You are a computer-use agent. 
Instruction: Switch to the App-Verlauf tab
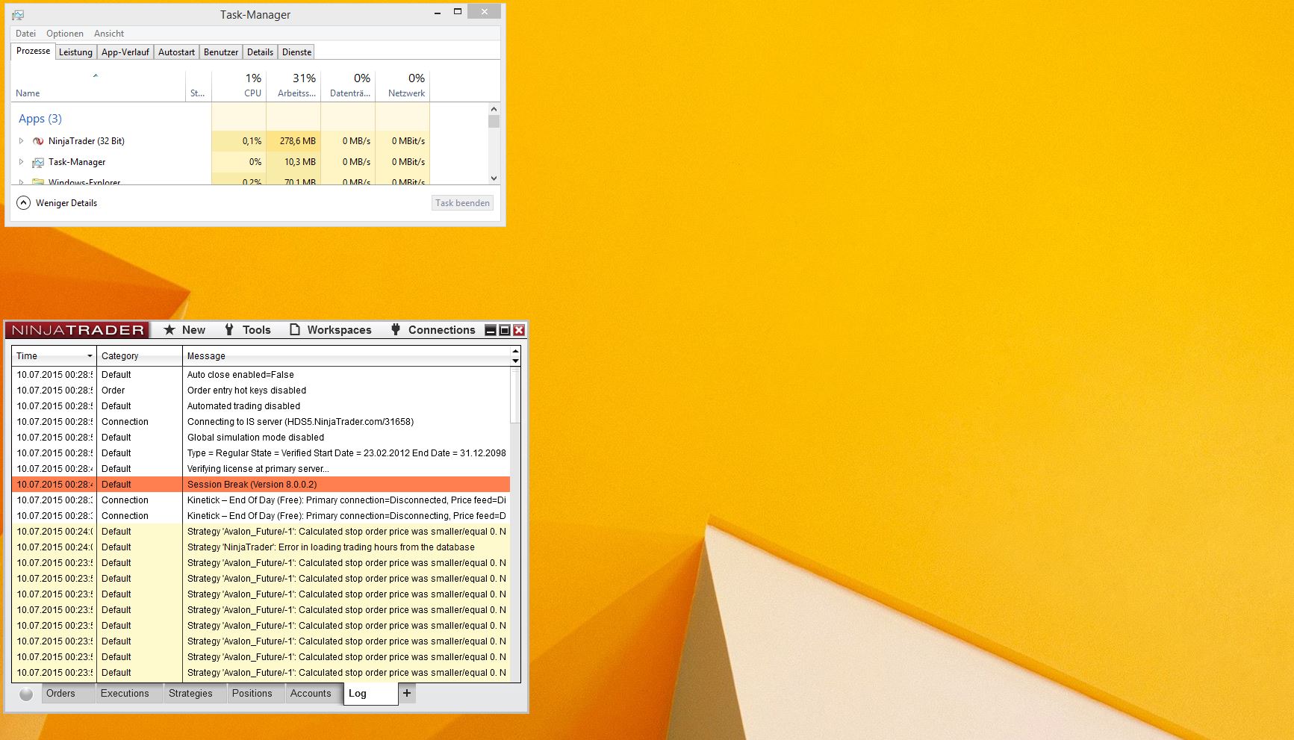pos(125,52)
